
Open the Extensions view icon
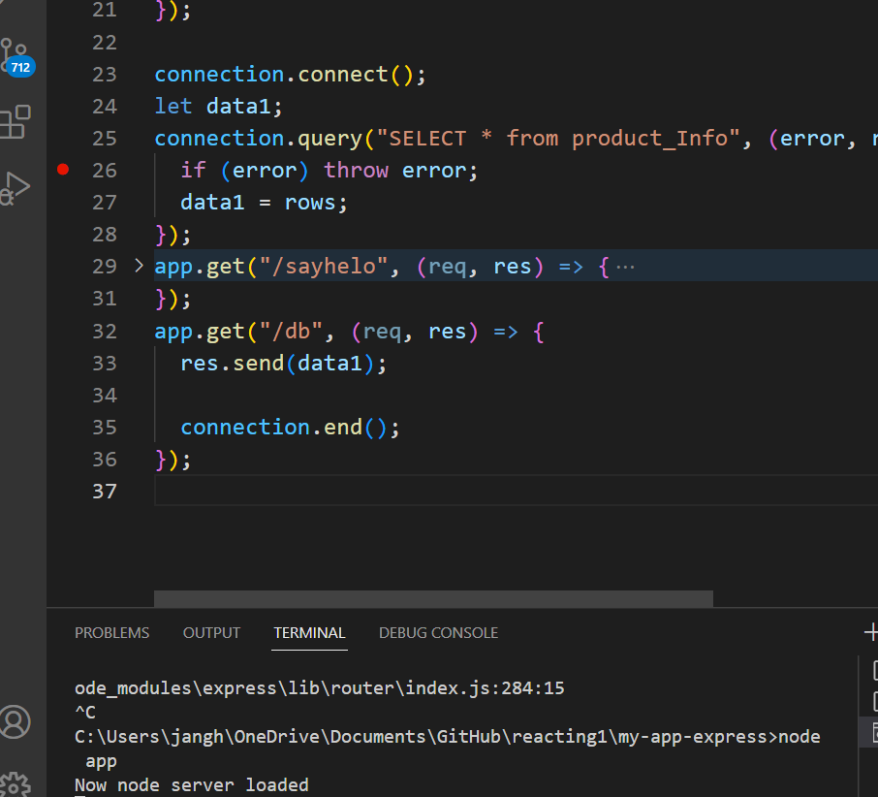coord(16,121)
